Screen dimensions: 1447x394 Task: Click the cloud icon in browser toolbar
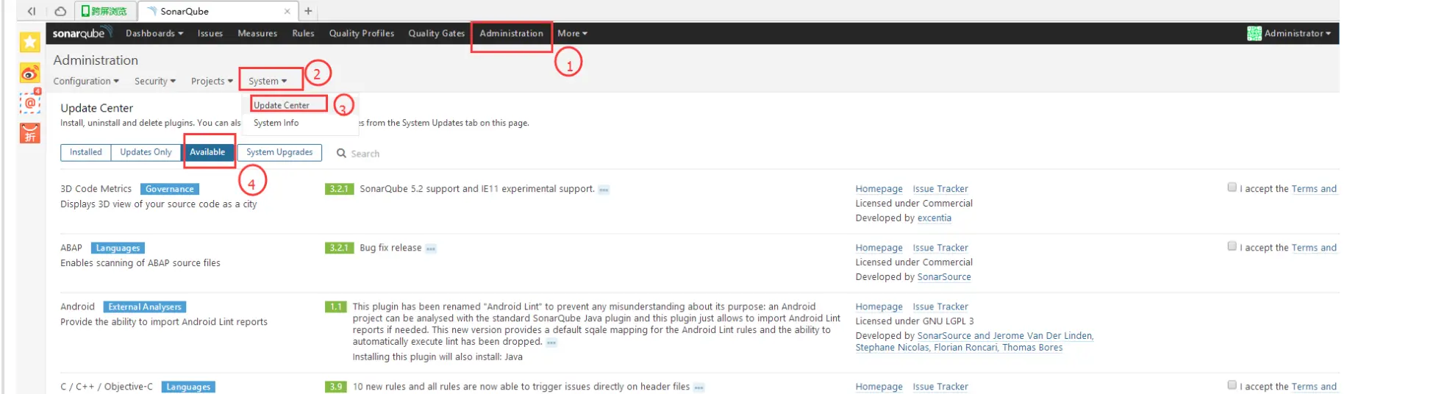click(x=60, y=11)
